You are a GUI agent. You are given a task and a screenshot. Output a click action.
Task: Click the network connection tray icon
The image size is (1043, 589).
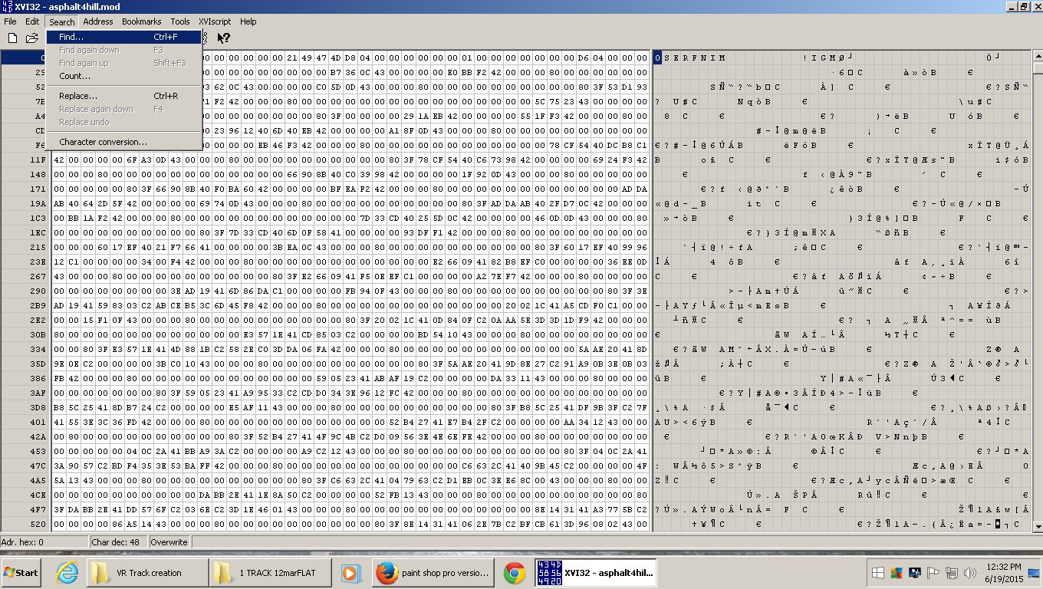point(952,572)
